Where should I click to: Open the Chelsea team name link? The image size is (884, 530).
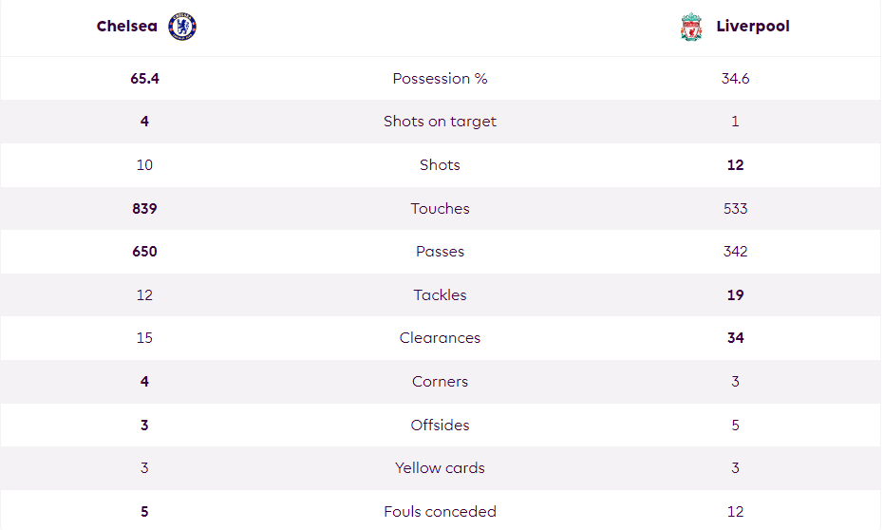[x=127, y=26]
